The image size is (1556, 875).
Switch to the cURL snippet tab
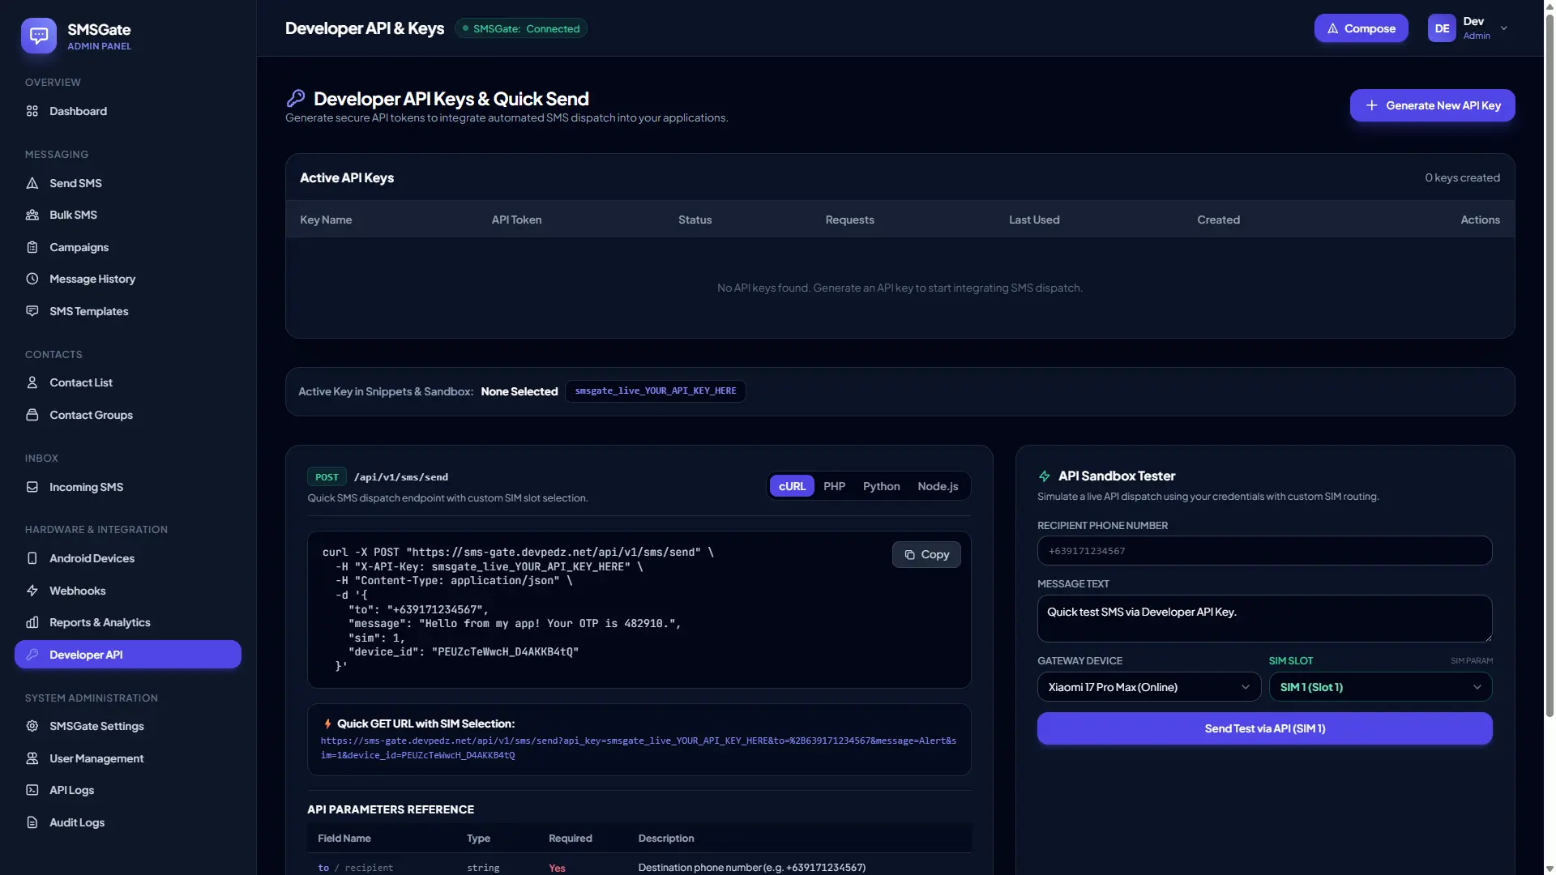click(x=792, y=486)
